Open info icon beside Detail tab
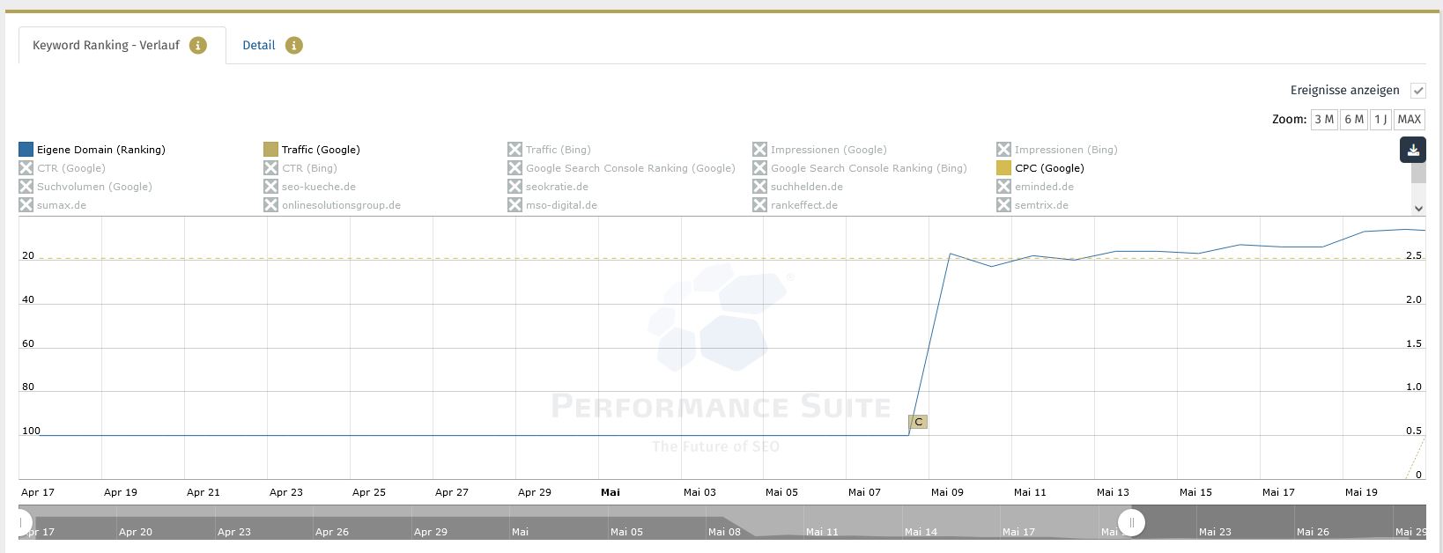Image resolution: width=1443 pixels, height=553 pixels. tap(294, 45)
